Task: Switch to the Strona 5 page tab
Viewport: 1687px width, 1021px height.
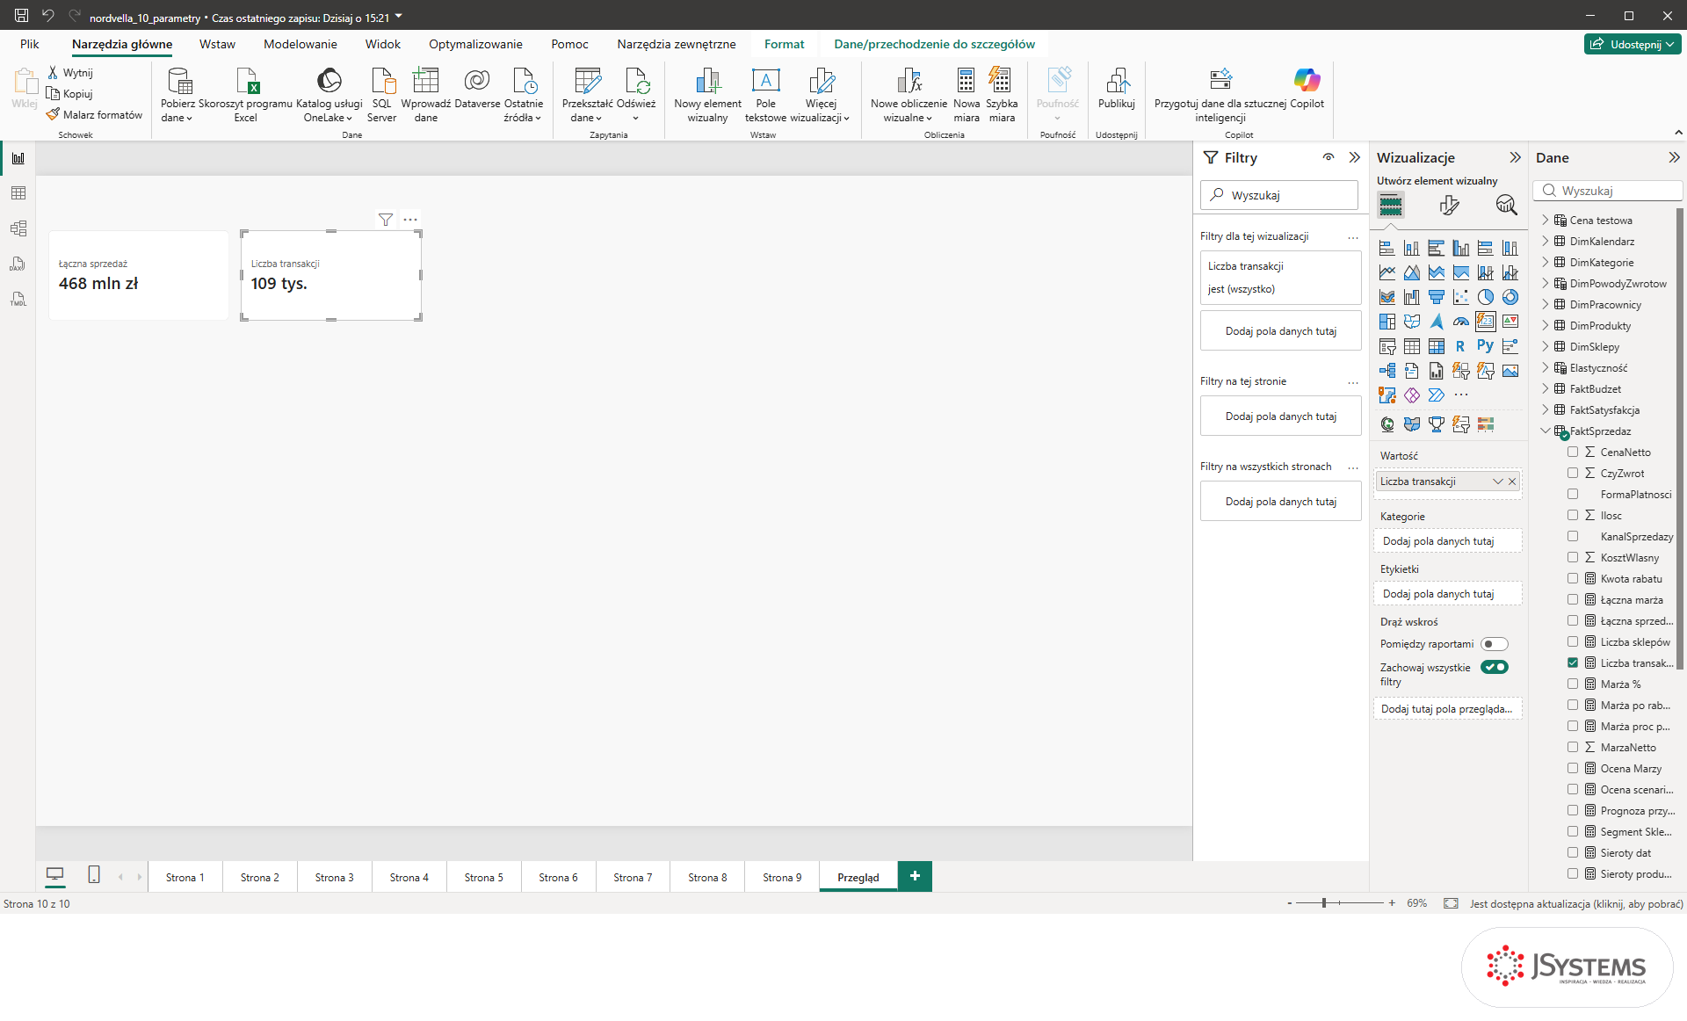Action: (x=483, y=877)
